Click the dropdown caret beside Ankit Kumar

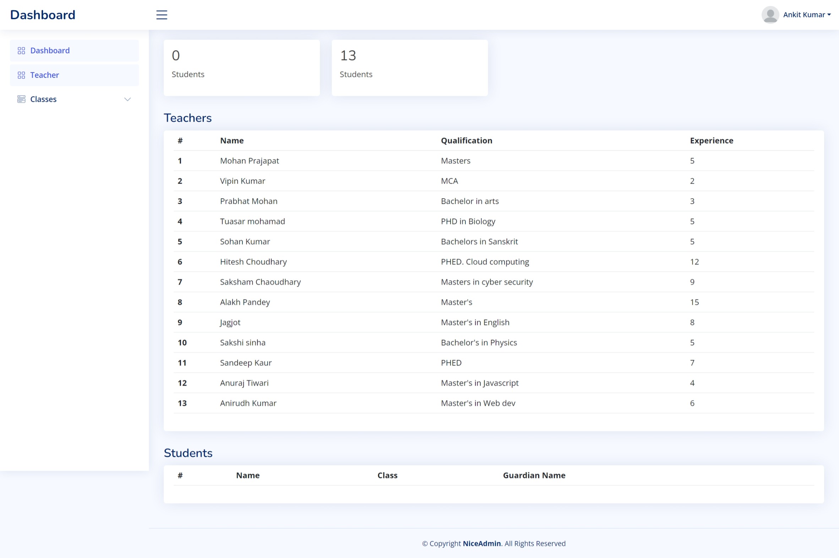(x=829, y=15)
